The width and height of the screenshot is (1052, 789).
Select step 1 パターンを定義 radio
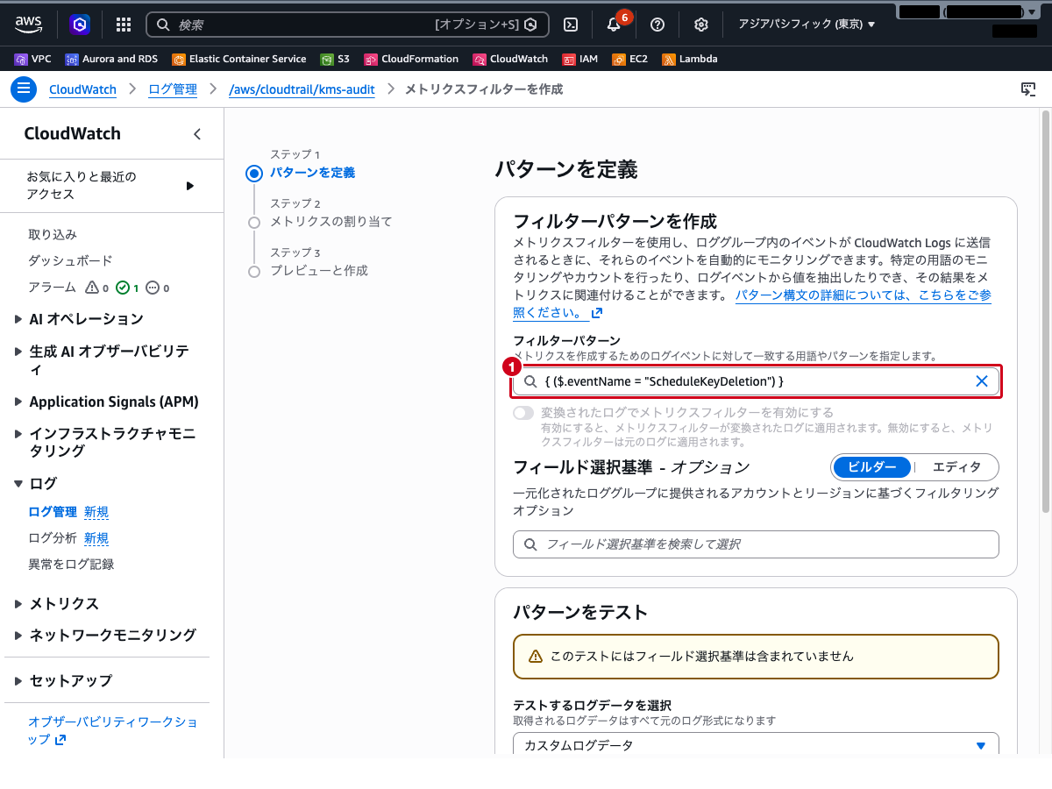coord(254,173)
